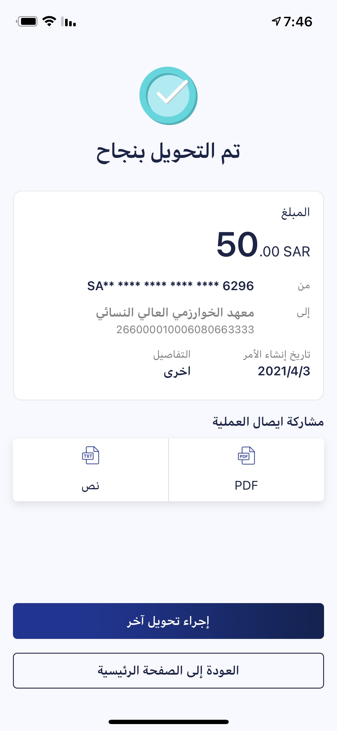Tap the Wi-Fi status icon

coord(49,21)
